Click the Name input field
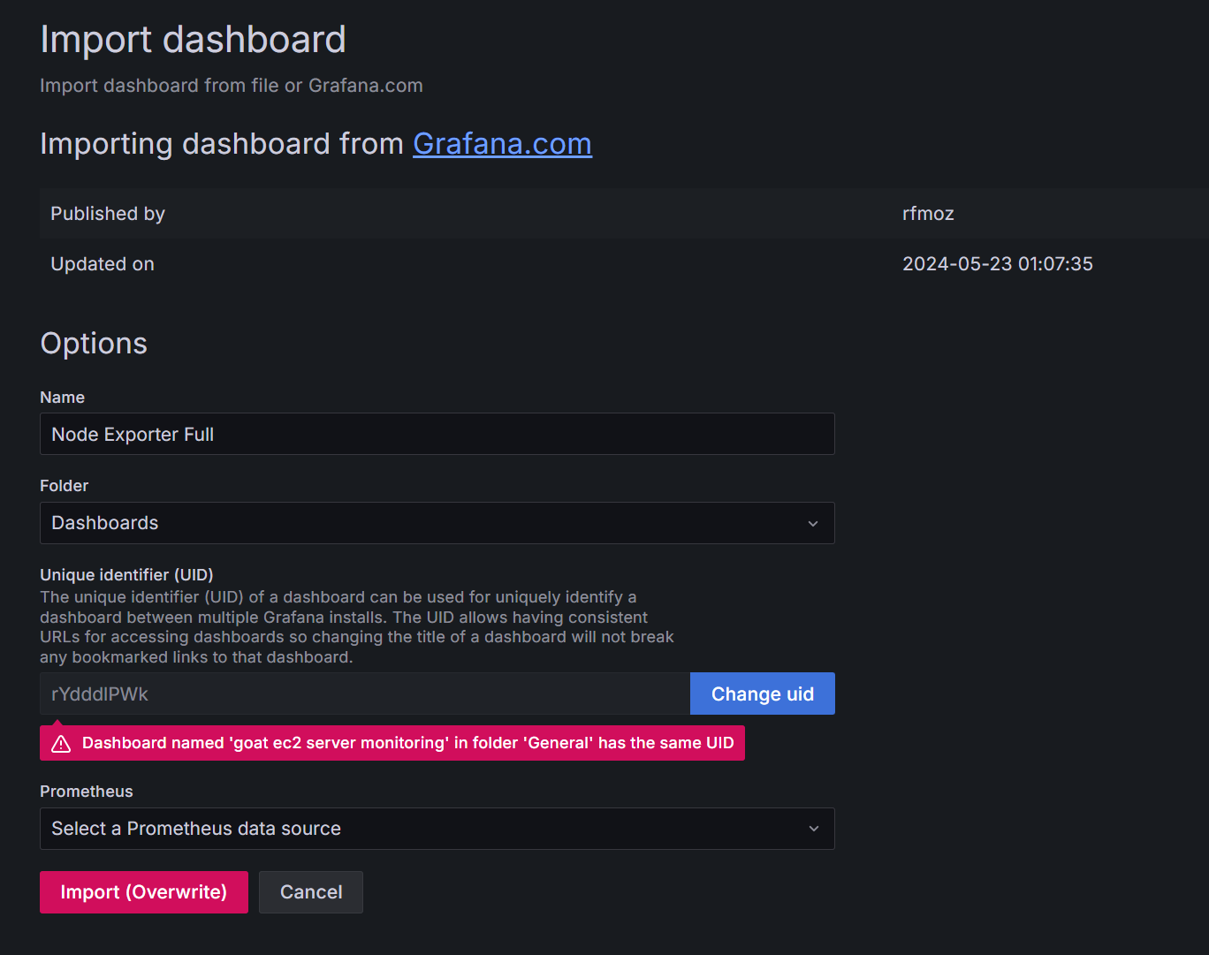The height and width of the screenshot is (955, 1209). (x=437, y=434)
